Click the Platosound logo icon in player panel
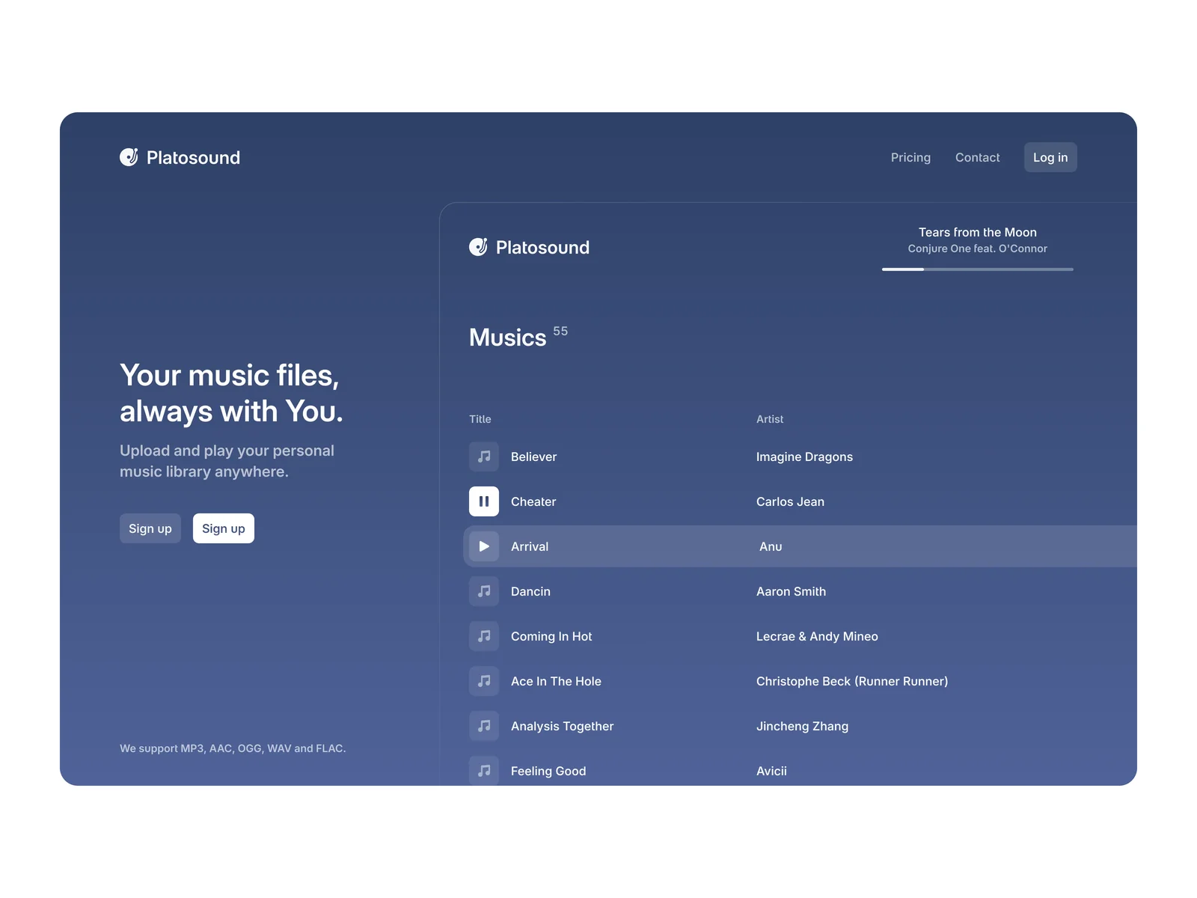 478,247
